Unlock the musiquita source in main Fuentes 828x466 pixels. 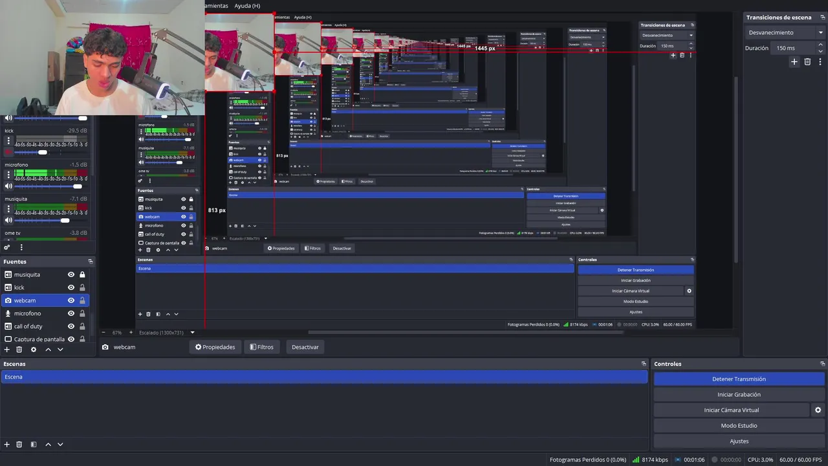pyautogui.click(x=82, y=274)
